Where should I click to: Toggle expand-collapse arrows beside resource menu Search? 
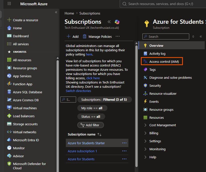[x=193, y=36]
